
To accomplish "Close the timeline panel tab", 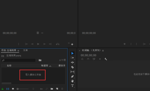I will tap(79, 51).
